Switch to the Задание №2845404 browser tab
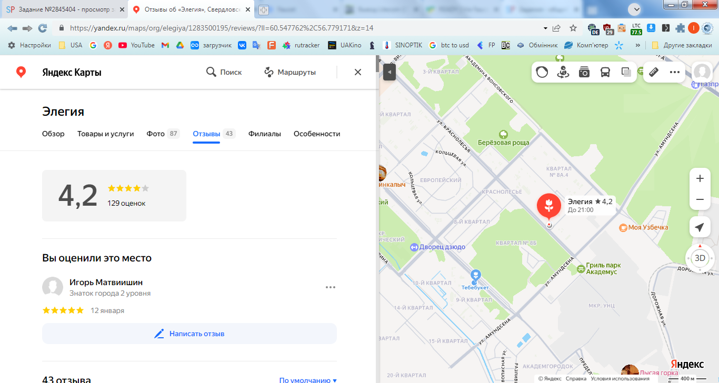 (64, 9)
